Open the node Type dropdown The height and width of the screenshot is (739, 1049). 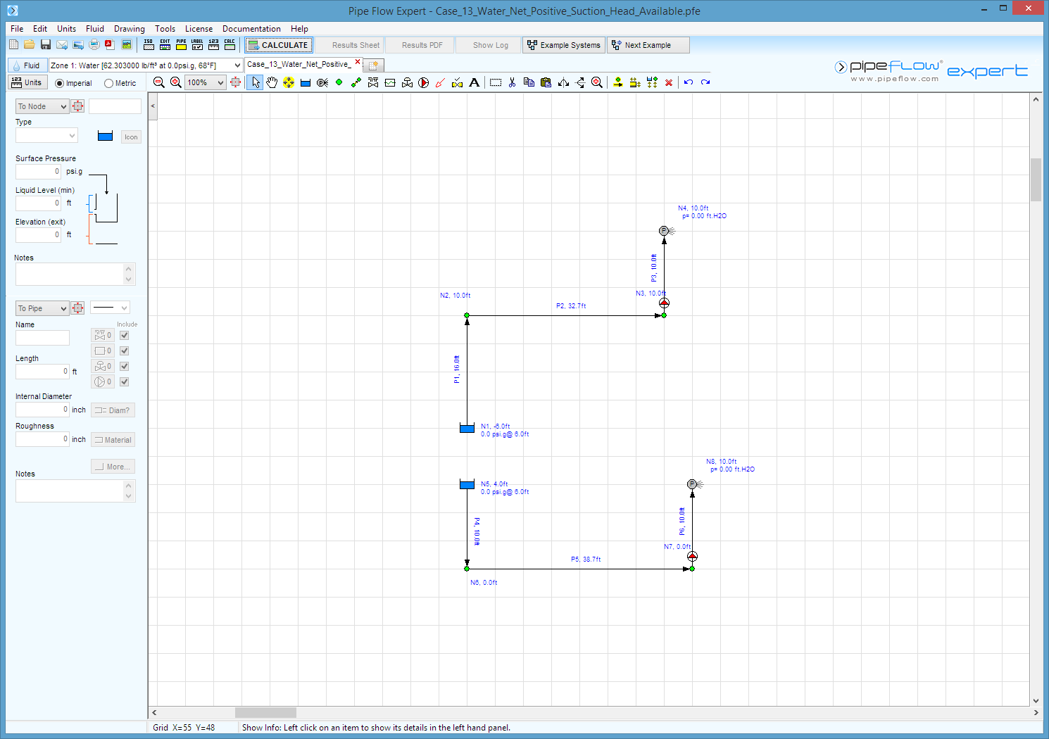click(46, 135)
